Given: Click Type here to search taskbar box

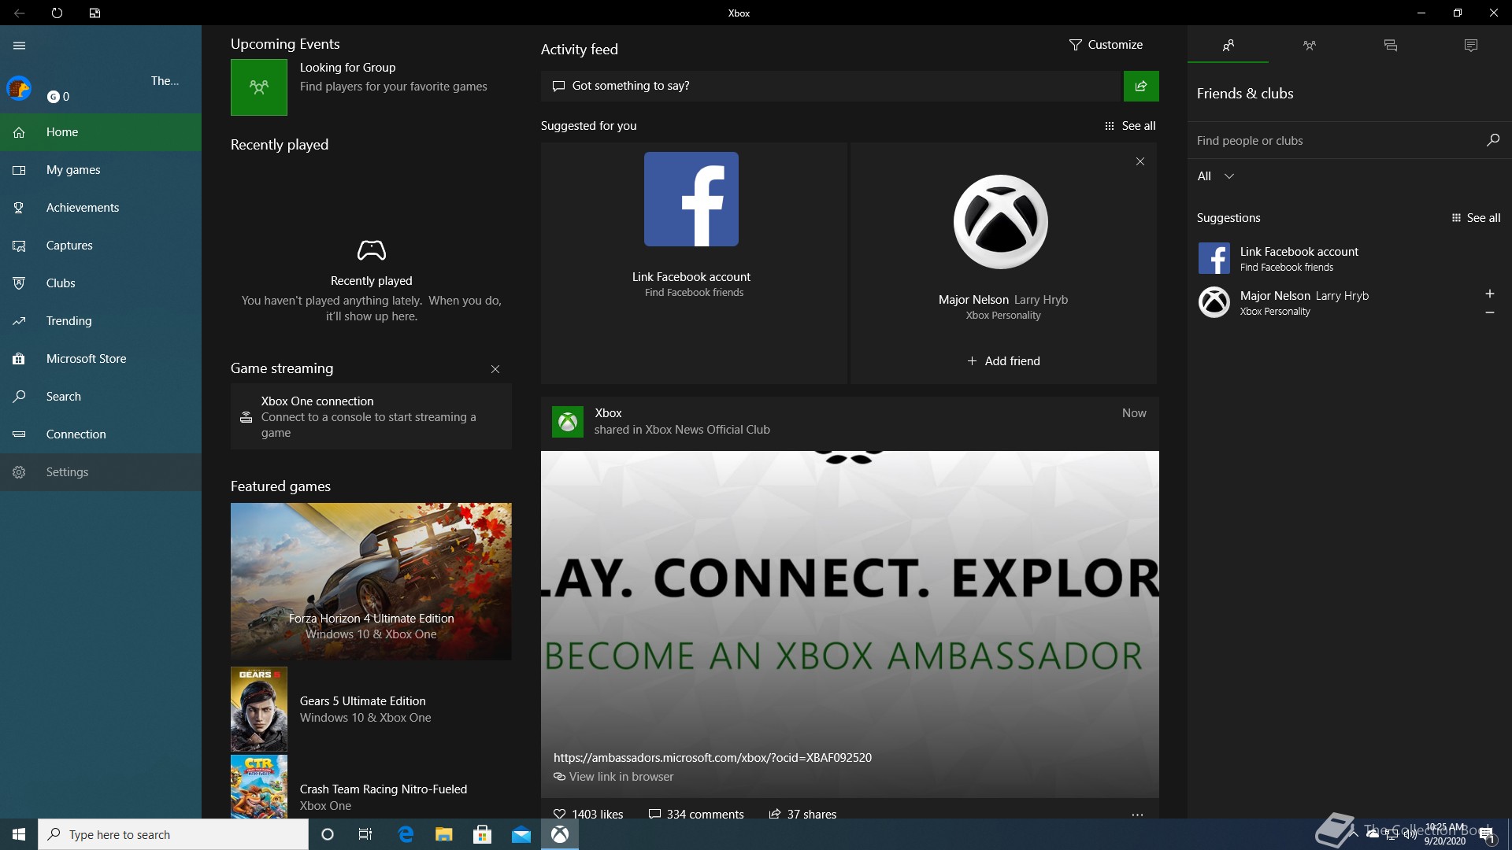Looking at the screenshot, I should 173,834.
